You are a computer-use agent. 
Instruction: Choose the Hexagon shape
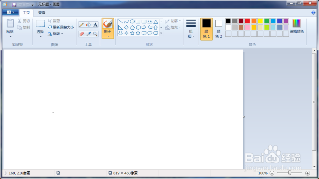pyautogui.click(x=138, y=27)
